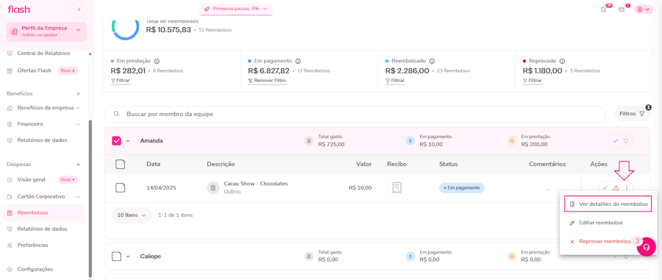The width and height of the screenshot is (662, 280).
Task: Open Central de Relatórios in sidebar
Action: 43,54
